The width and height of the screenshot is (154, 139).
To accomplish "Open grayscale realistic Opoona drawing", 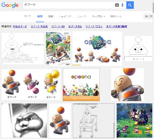I will coord(24,121).
